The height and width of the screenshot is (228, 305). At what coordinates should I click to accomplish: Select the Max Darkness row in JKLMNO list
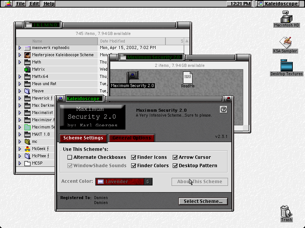(x=35, y=106)
